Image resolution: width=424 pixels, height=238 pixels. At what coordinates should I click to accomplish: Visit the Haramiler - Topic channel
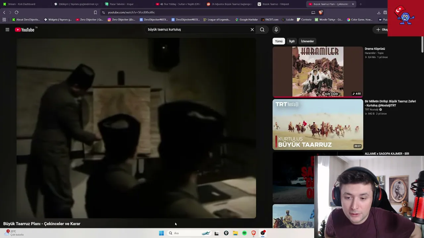[374, 53]
